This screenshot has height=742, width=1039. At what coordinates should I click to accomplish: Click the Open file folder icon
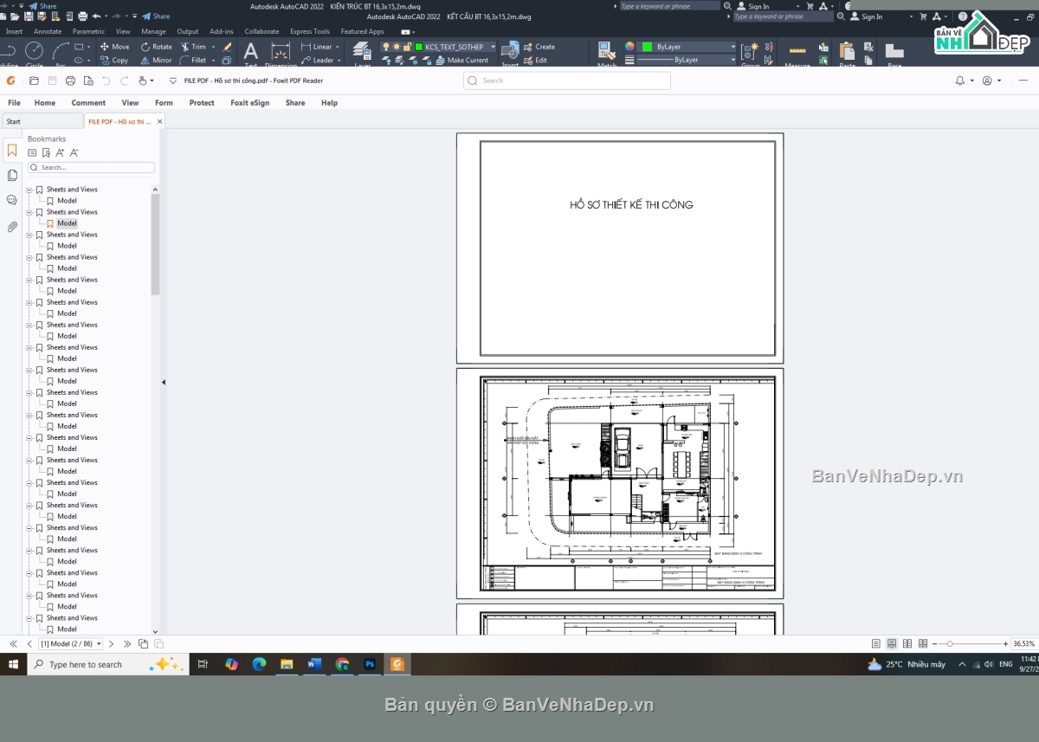point(34,81)
